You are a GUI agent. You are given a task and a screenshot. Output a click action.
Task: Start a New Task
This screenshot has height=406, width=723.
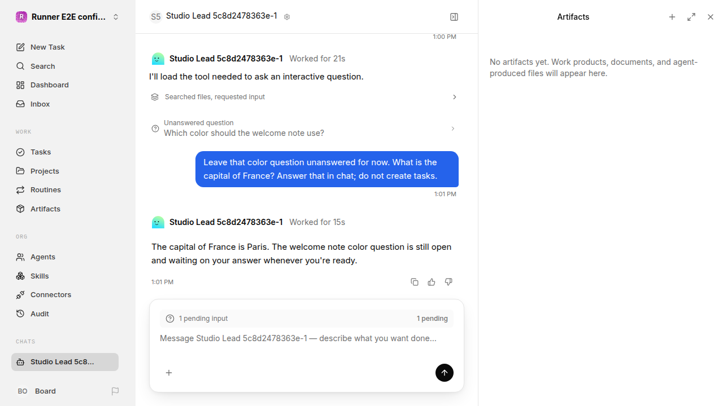click(x=68, y=47)
